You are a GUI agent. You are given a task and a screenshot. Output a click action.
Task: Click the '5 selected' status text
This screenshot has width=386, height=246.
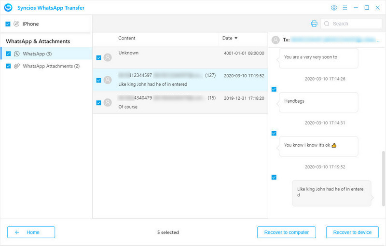(168, 232)
